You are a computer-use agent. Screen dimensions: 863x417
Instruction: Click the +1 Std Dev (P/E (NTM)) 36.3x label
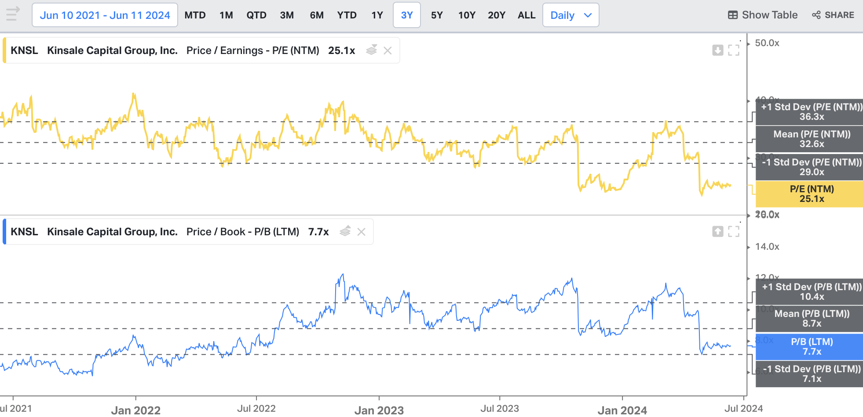click(x=809, y=112)
